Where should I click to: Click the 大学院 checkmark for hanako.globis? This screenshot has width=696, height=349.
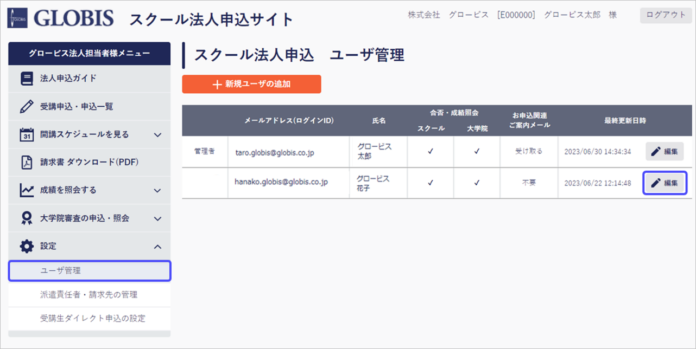(477, 183)
